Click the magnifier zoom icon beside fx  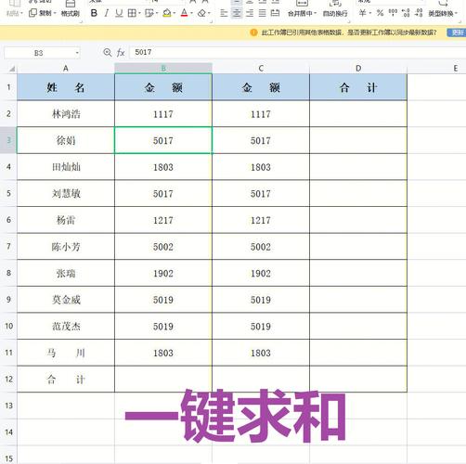107,52
